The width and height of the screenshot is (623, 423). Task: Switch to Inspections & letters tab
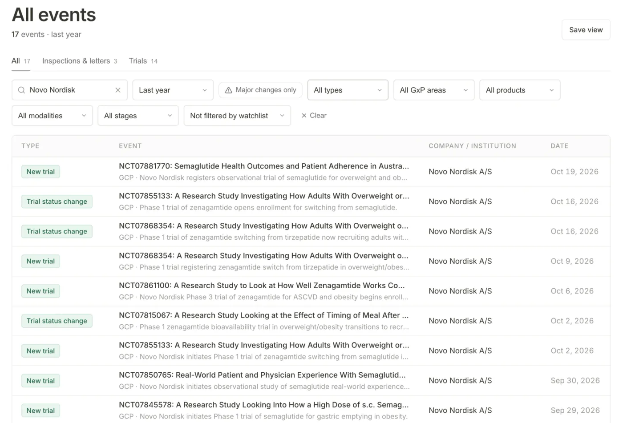click(80, 61)
